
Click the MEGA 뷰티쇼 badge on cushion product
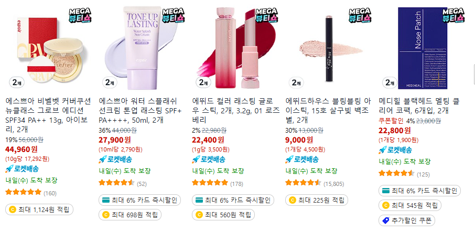(x=80, y=15)
